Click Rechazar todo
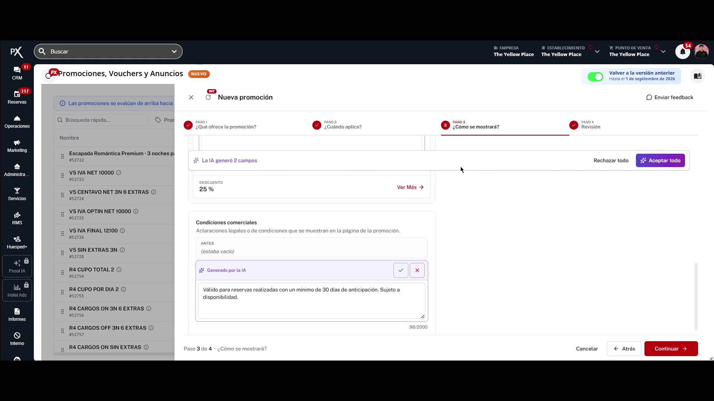Viewport: 714px width, 401px height. tap(611, 160)
